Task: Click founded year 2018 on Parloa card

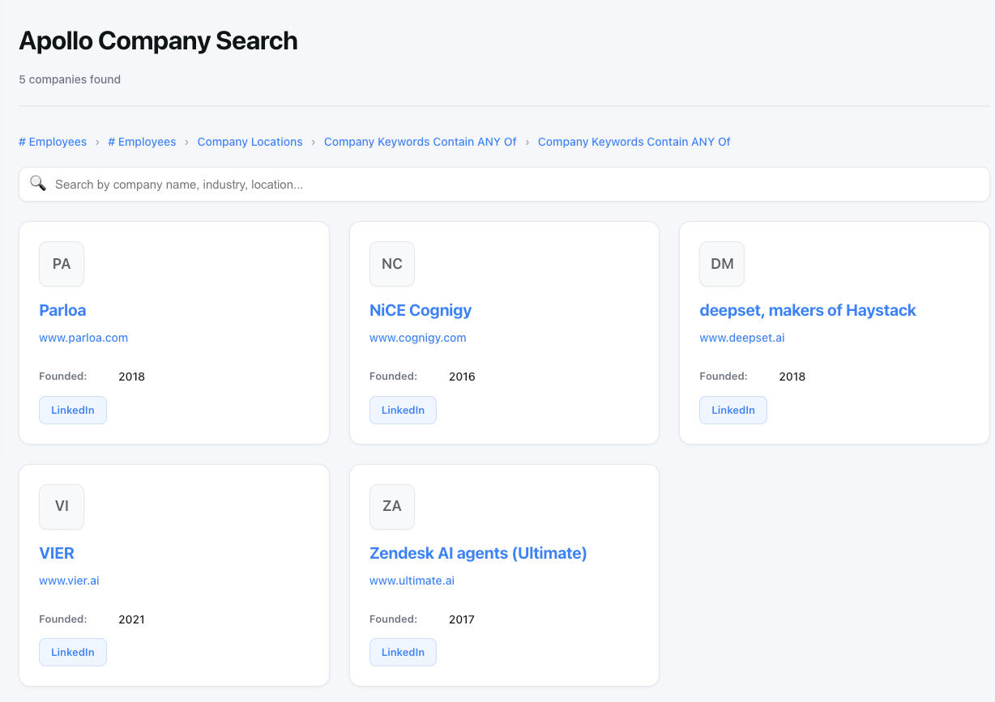Action: click(x=131, y=377)
